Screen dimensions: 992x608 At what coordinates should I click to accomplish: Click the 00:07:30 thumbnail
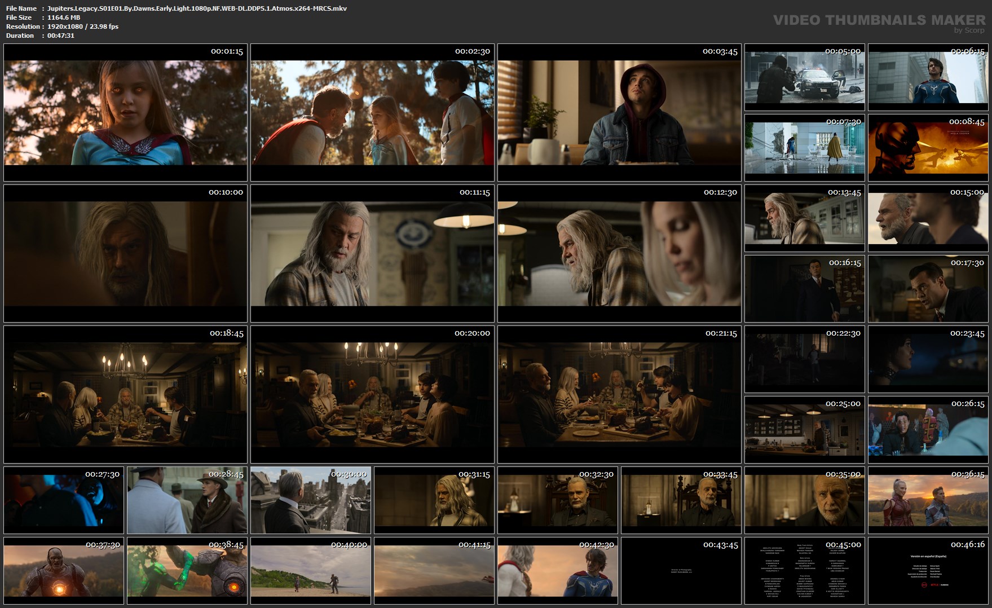(x=805, y=148)
